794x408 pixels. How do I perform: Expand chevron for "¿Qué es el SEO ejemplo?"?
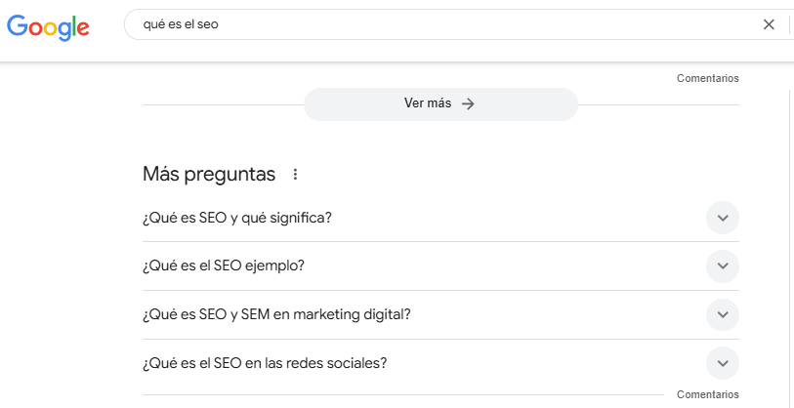pyautogui.click(x=723, y=265)
